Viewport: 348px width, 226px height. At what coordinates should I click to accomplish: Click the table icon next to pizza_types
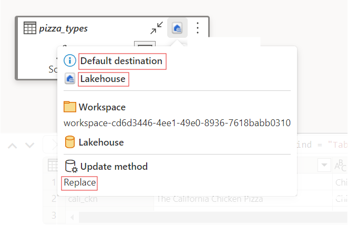point(30,28)
